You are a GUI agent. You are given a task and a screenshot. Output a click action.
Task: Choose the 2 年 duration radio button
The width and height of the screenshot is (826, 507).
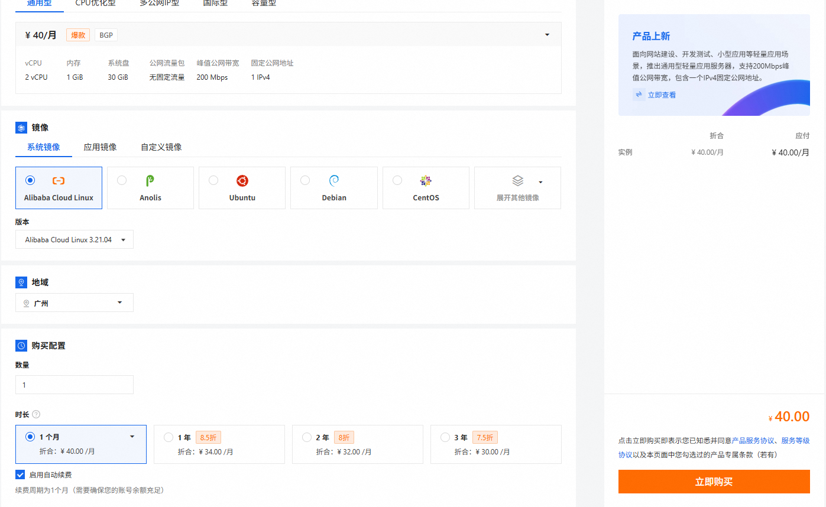(307, 437)
